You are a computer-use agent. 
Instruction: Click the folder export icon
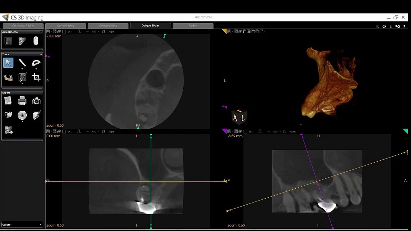point(8,115)
